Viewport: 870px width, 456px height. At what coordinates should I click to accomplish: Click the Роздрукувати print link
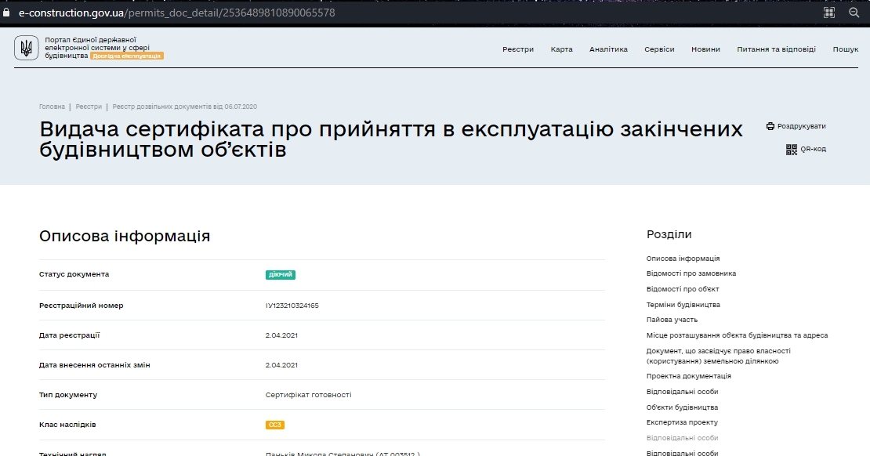(x=801, y=126)
